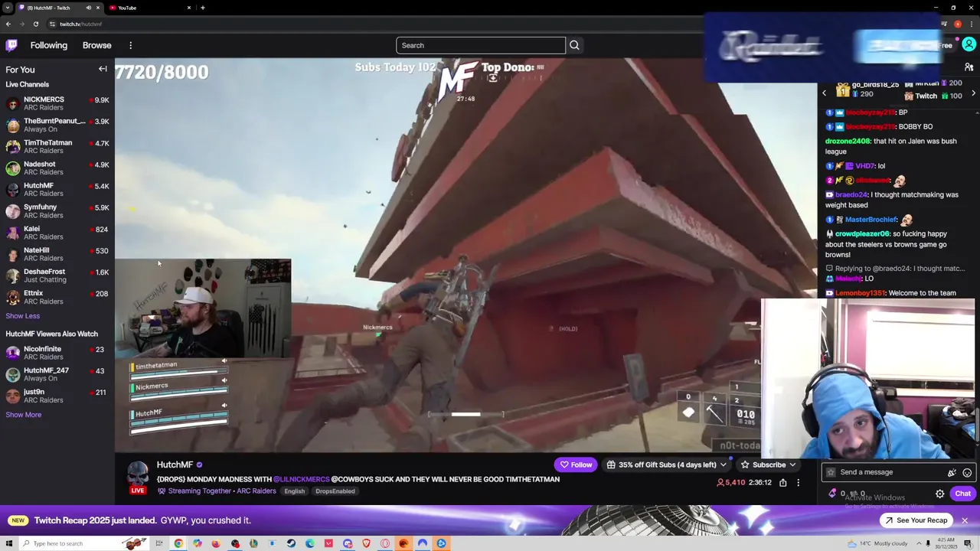Mute the HutchMF Twitch tab audio
The width and height of the screenshot is (980, 551).
tap(89, 8)
